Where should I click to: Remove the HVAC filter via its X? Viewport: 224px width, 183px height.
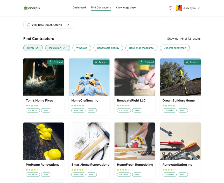[x=37, y=48]
